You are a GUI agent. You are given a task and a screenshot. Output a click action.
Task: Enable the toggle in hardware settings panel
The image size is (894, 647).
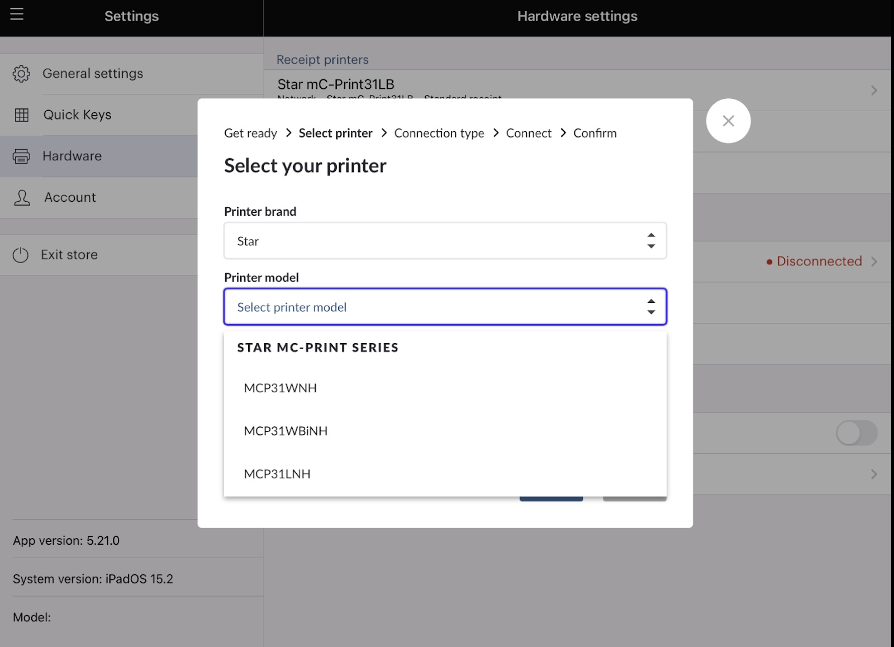pyautogui.click(x=857, y=432)
